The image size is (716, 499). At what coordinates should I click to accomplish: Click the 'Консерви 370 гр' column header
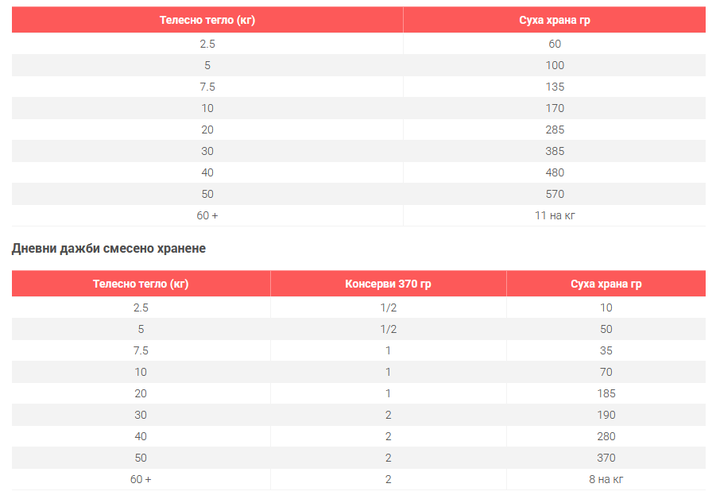(x=388, y=284)
